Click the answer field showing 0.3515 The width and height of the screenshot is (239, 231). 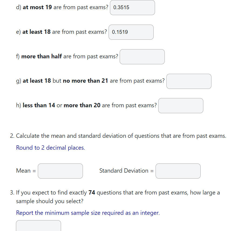[x=132, y=7]
